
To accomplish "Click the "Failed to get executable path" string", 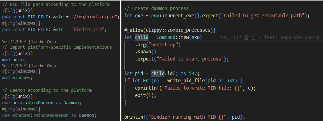I will (263, 15).
